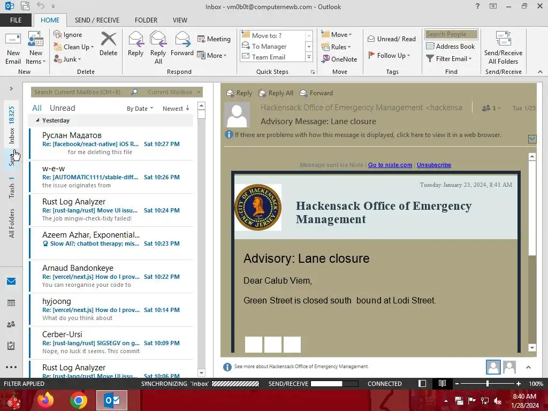The width and height of the screenshot is (548, 411).
Task: Click Go to nixle.com link
Action: pyautogui.click(x=390, y=165)
